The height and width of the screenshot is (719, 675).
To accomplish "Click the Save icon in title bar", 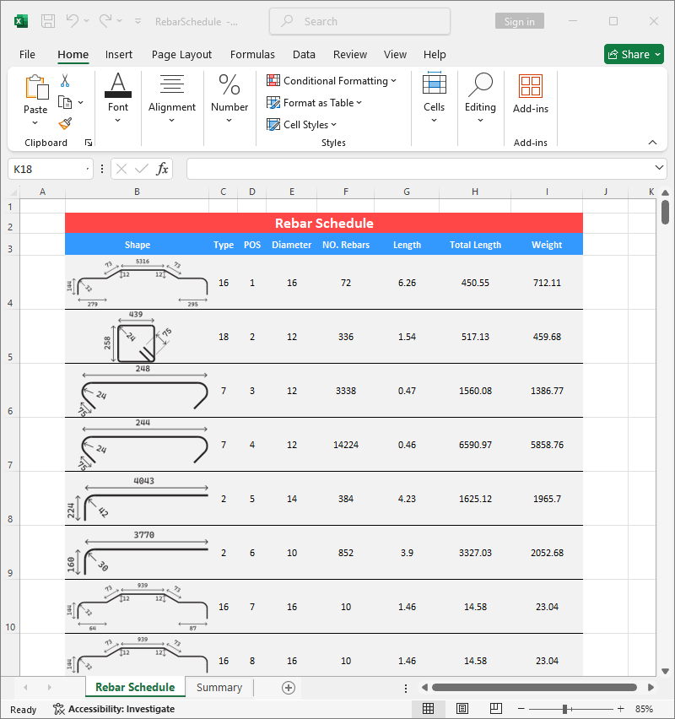I will coord(48,21).
